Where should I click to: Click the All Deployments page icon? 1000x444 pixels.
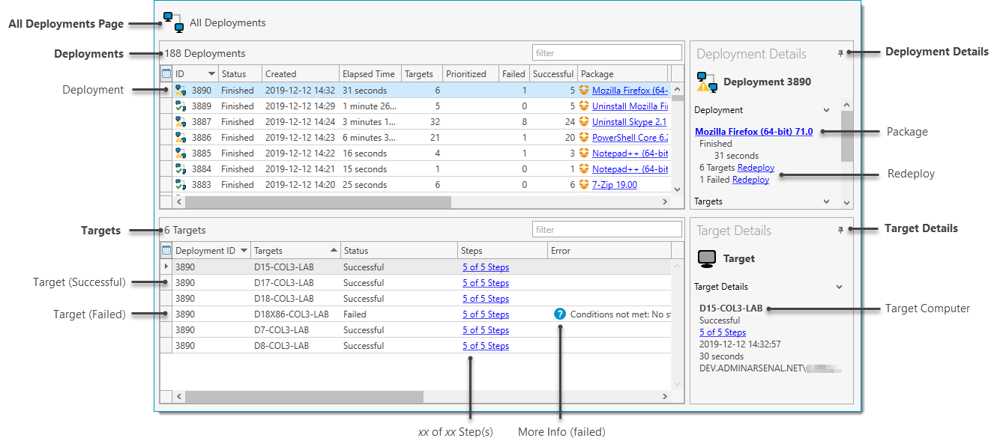pos(174,22)
